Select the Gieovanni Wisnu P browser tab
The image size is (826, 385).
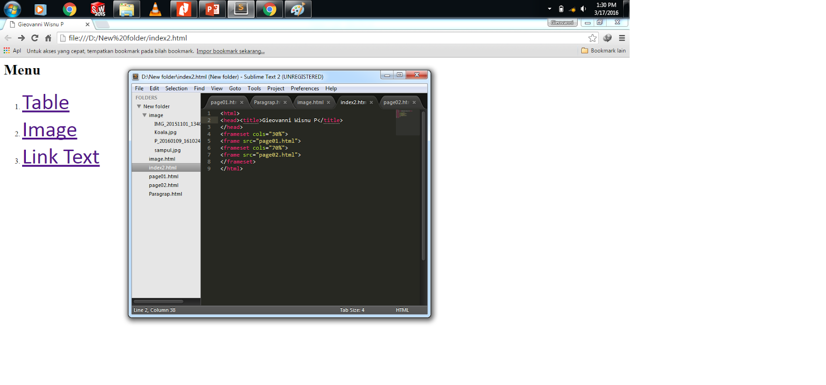tap(45, 24)
